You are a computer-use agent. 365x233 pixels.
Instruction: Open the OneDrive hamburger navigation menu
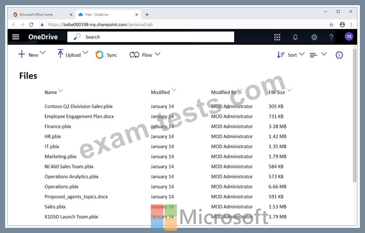[x=15, y=37]
